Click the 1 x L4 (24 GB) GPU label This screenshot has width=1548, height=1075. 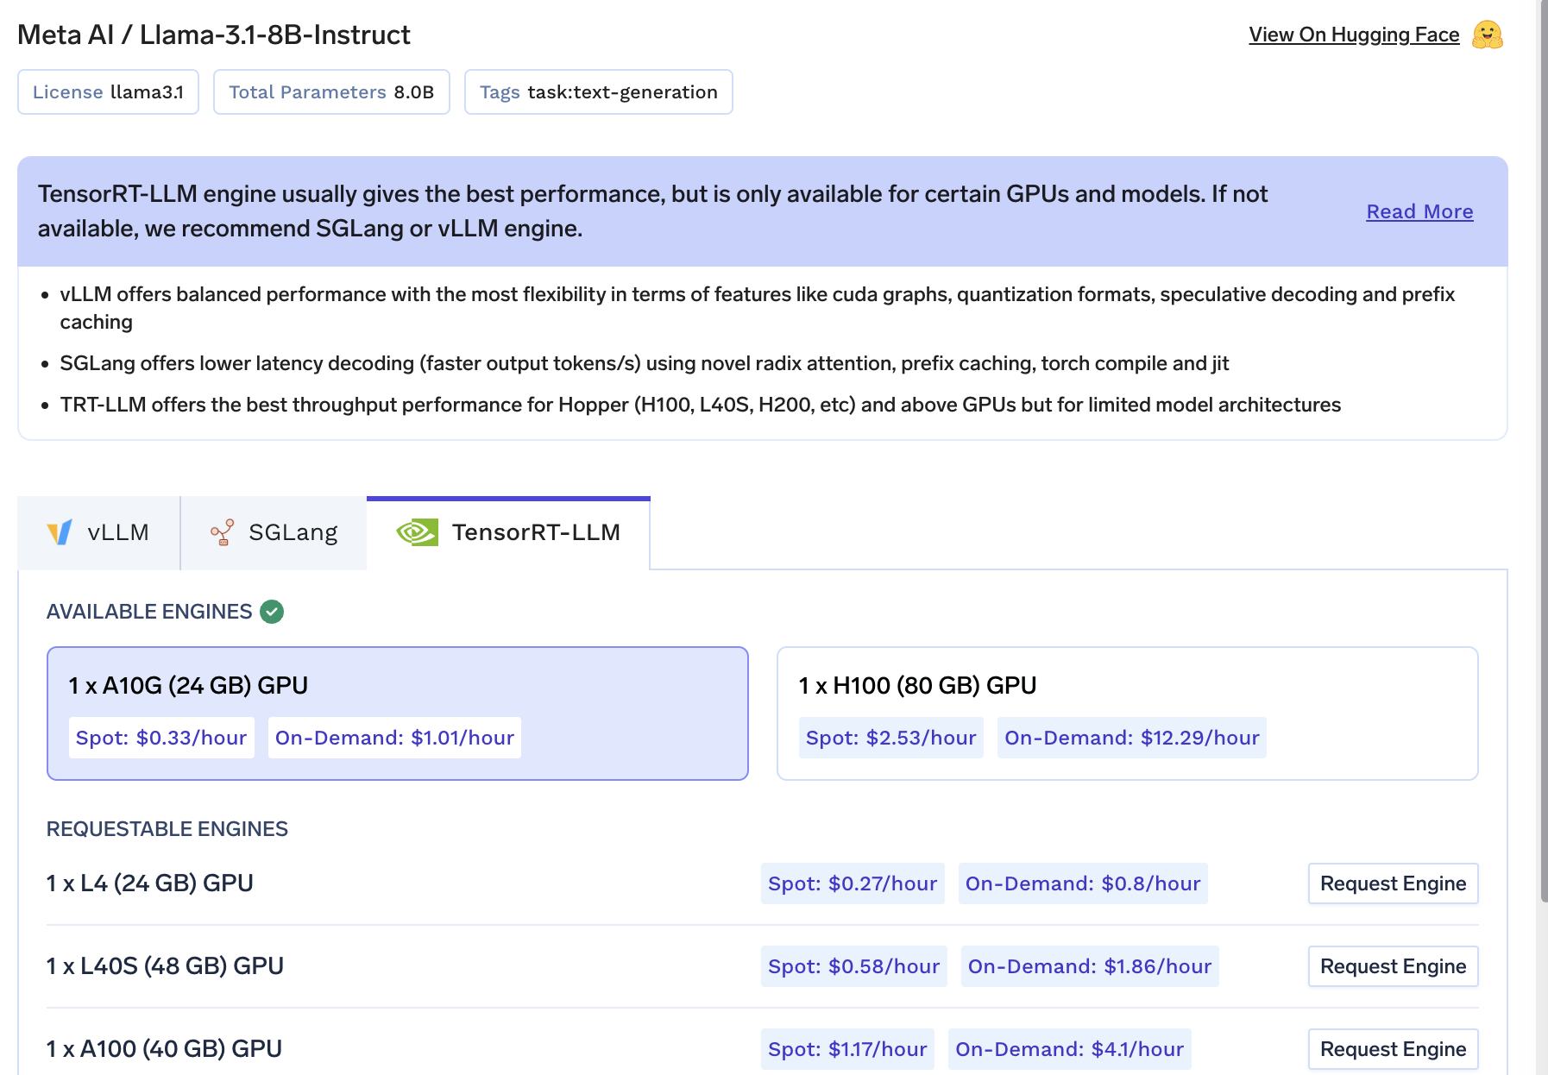(150, 883)
